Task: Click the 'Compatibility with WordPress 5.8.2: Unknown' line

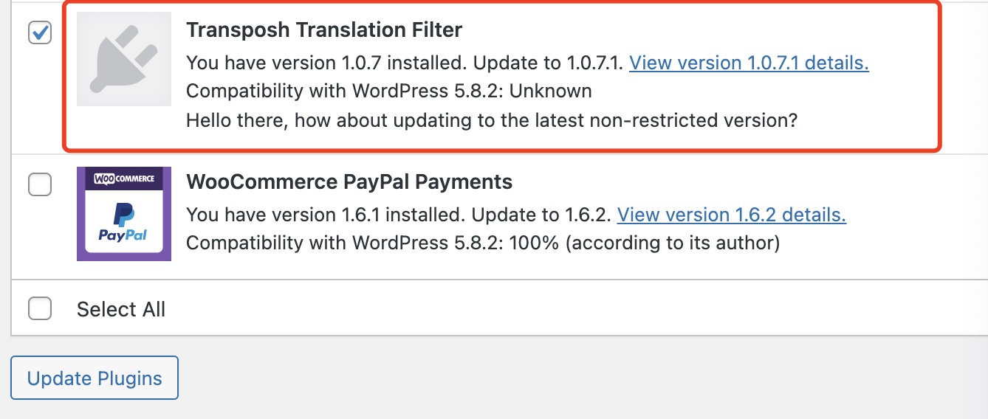Action: [388, 91]
